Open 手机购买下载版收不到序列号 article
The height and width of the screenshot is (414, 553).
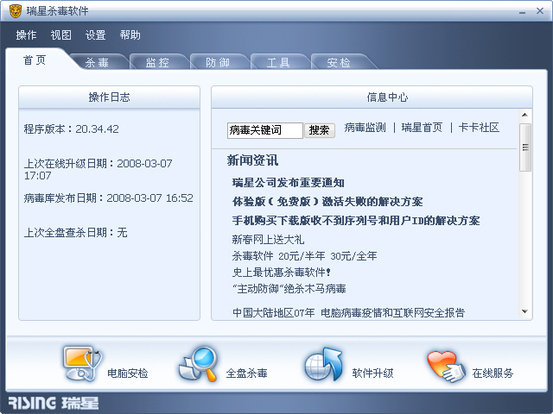pos(356,221)
